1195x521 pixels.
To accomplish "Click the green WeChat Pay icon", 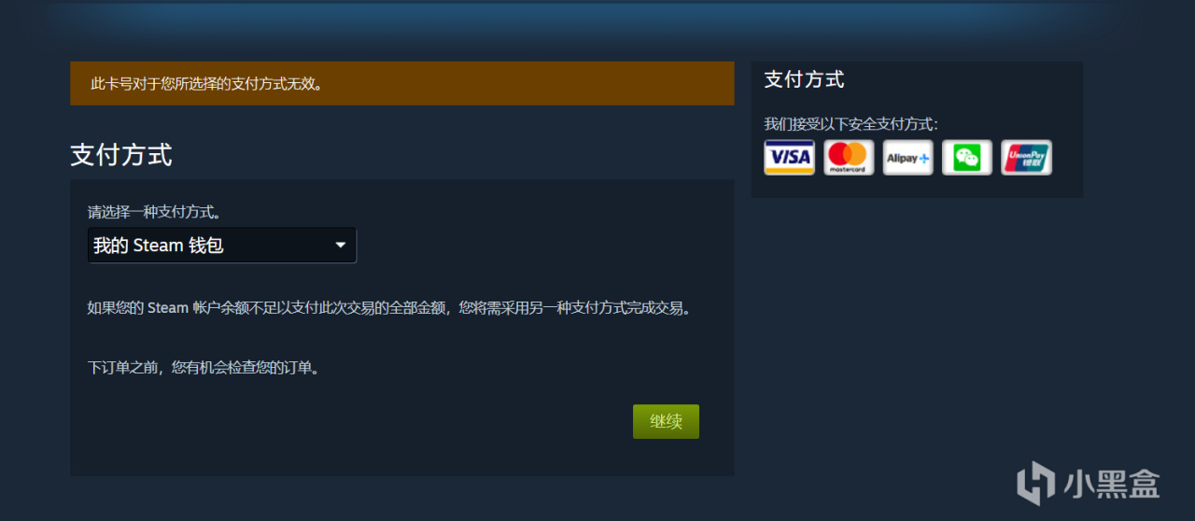I will (967, 158).
